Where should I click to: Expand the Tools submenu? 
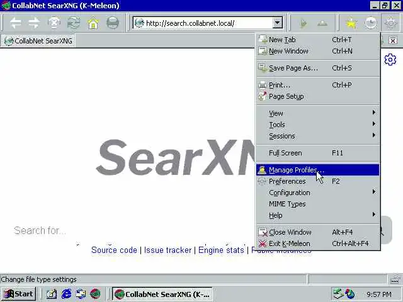point(318,125)
